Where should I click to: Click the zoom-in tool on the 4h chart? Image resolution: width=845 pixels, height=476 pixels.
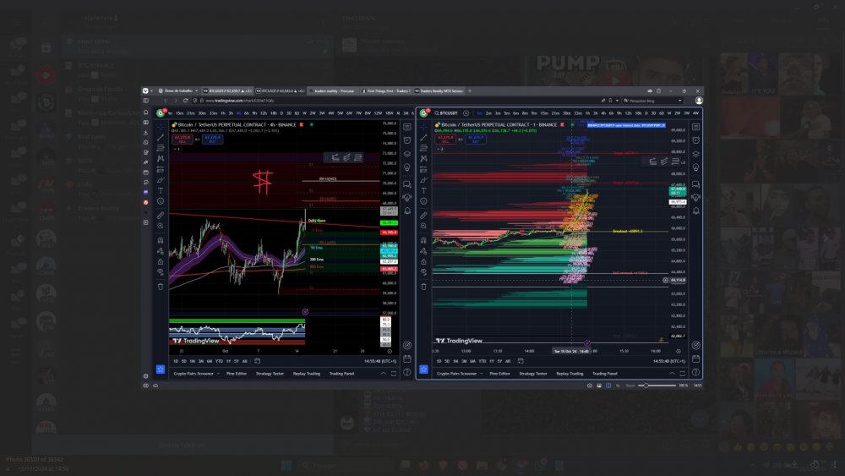pos(161,226)
